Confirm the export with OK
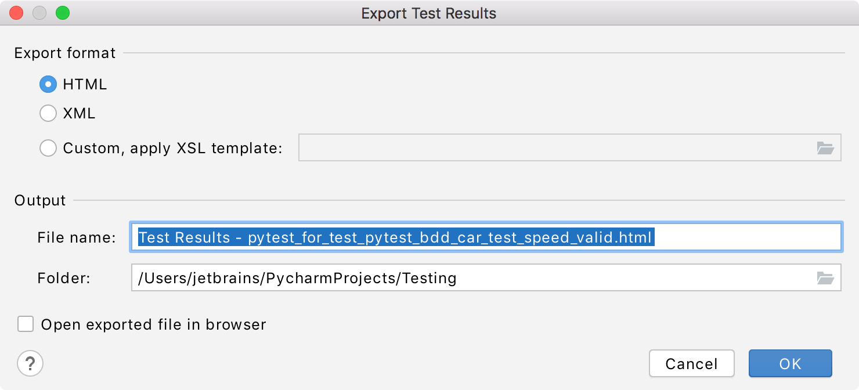Screen dimensions: 859x390 tap(790, 363)
